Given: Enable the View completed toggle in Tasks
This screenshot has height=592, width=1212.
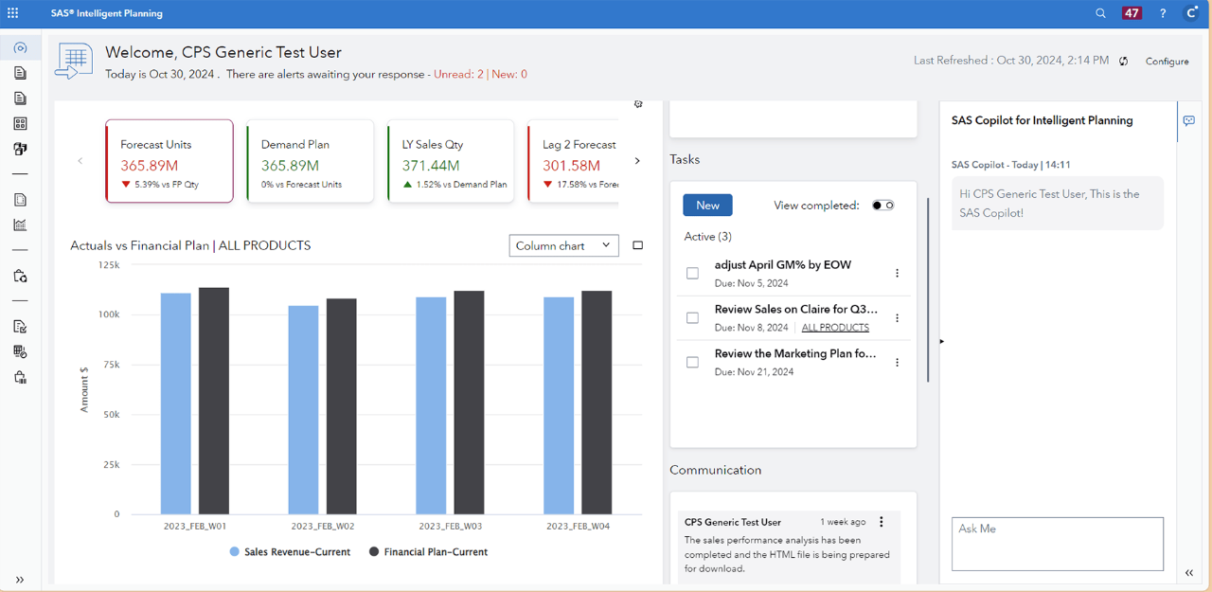Looking at the screenshot, I should click(882, 205).
